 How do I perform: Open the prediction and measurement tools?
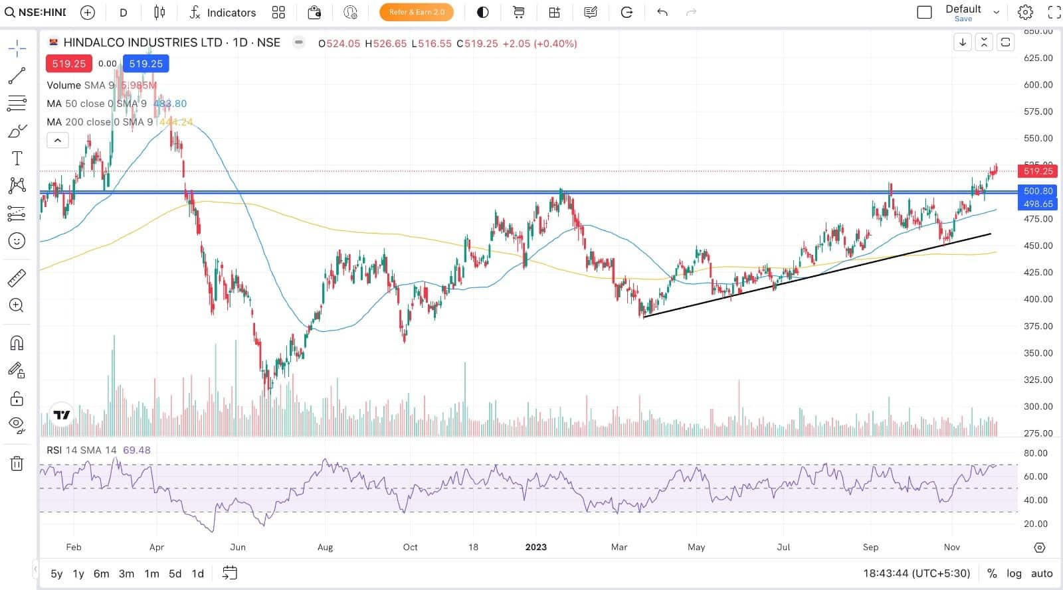click(x=17, y=213)
